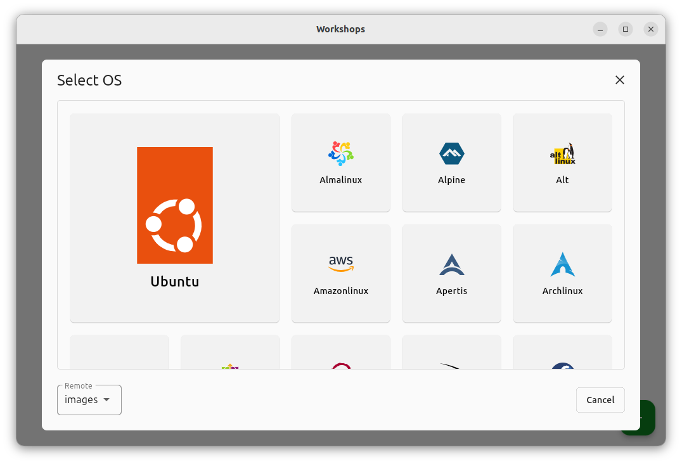Viewport: 682px width, 464px height.
Task: Pick the Alpine hexagon icon
Action: point(451,153)
